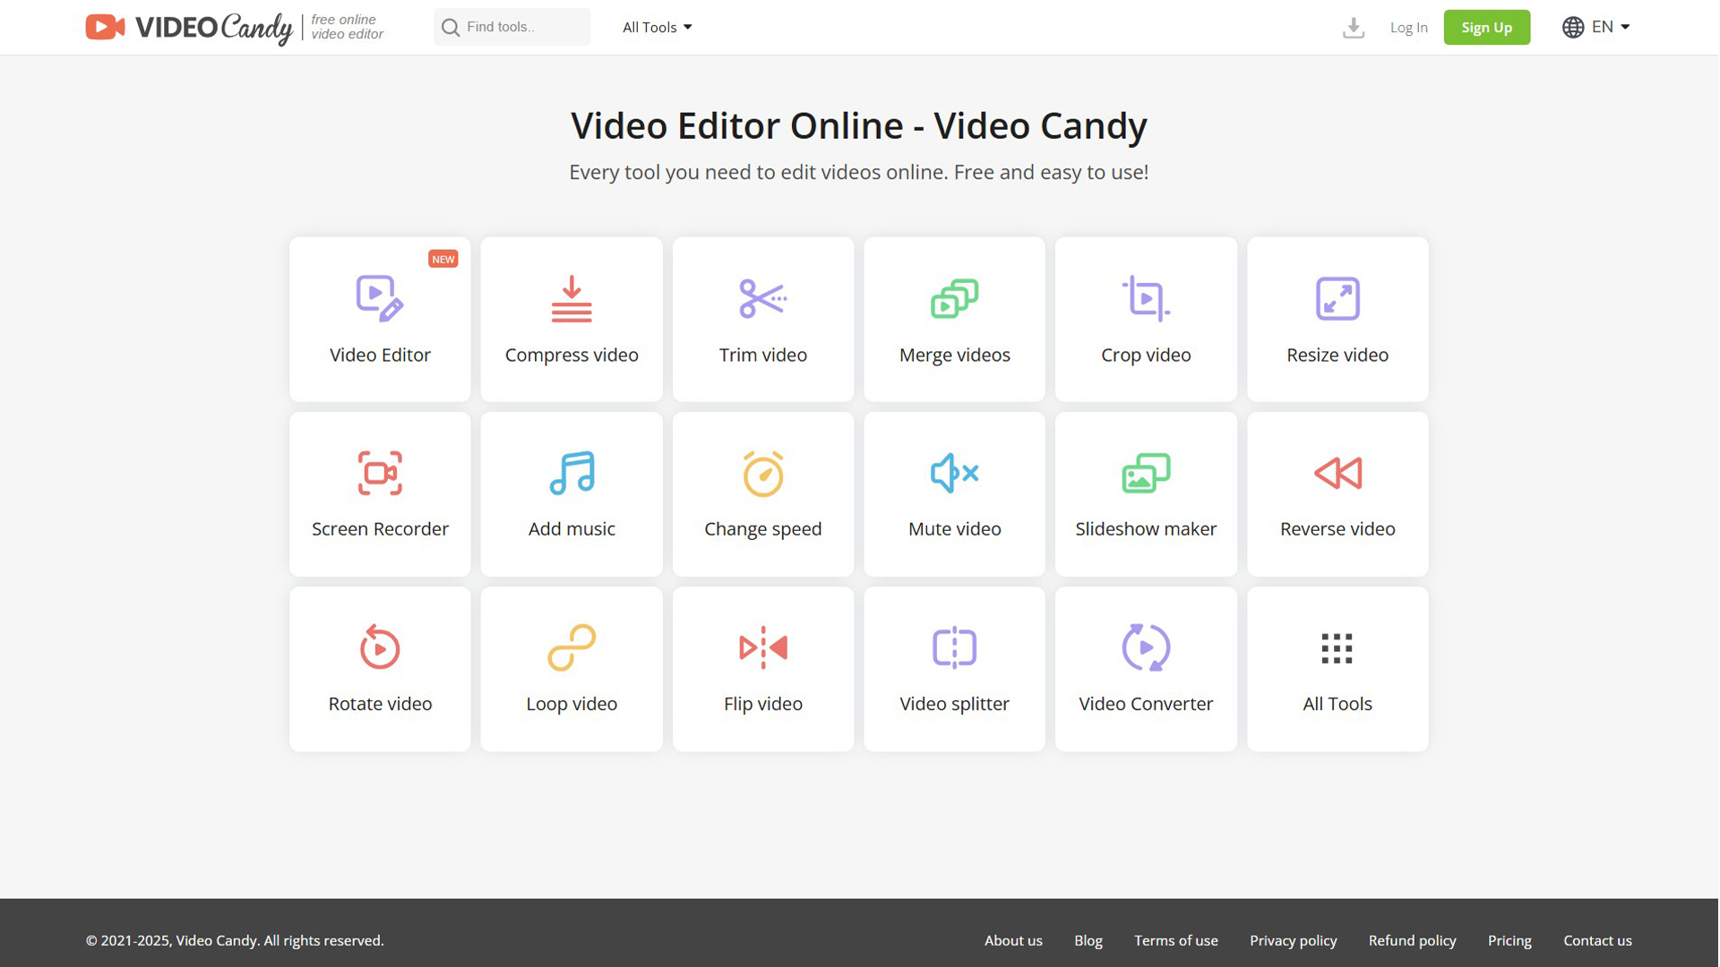Open the Terms of use link
This screenshot has height=967, width=1720.
click(x=1176, y=940)
